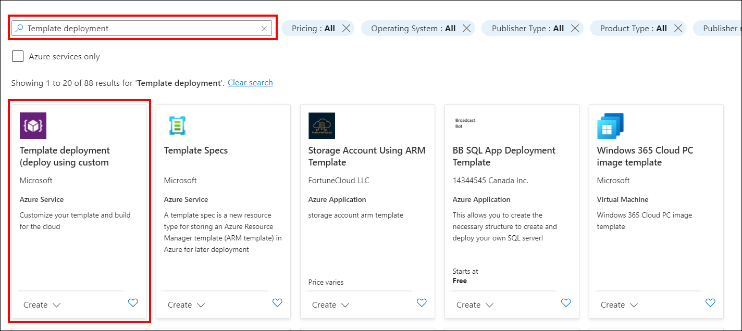Click the Windows 365 Cloud PC icon

click(610, 126)
